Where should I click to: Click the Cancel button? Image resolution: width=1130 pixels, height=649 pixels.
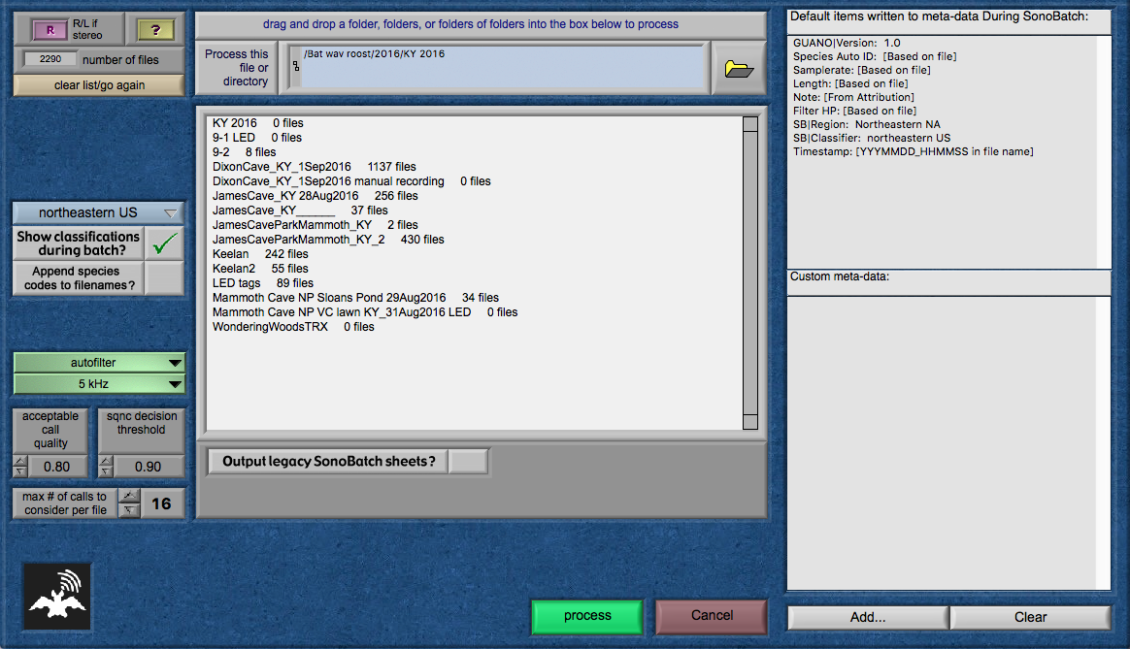[x=712, y=616]
